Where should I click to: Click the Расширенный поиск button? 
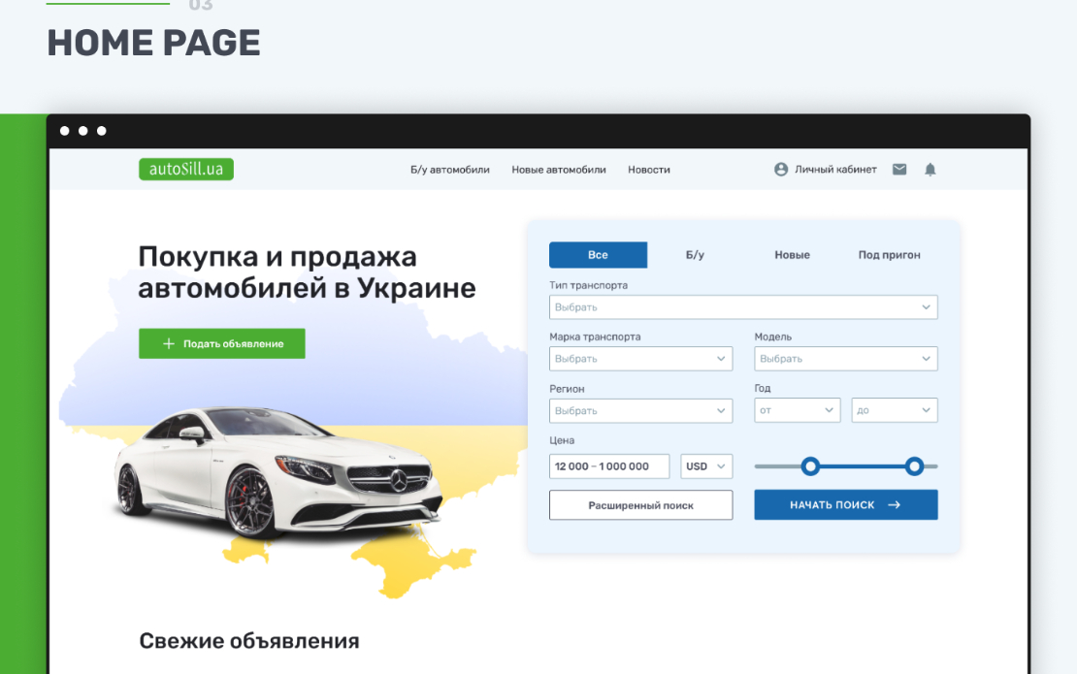pyautogui.click(x=640, y=505)
